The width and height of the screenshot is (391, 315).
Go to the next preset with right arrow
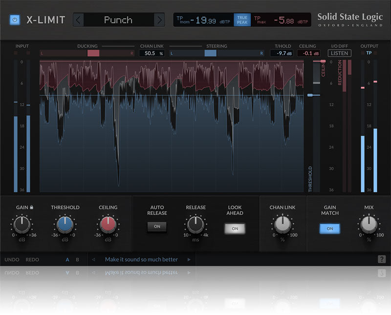point(159,20)
